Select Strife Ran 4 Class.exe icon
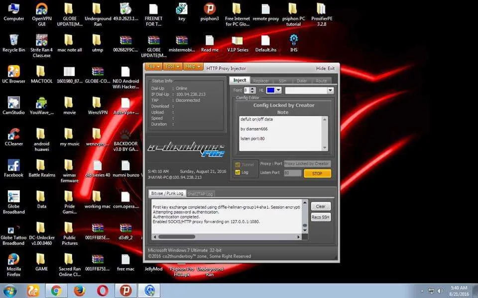 (42, 46)
